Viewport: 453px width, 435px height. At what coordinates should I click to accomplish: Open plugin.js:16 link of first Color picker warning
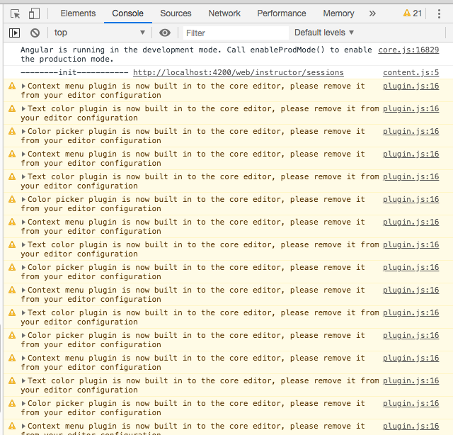point(411,131)
